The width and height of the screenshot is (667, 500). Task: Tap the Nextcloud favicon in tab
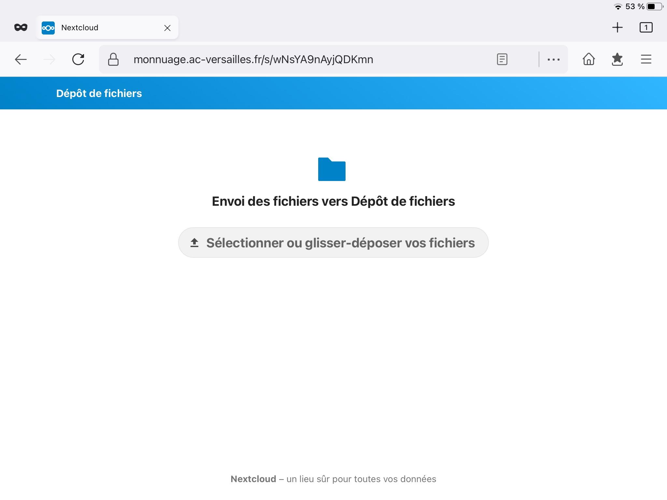tap(48, 28)
